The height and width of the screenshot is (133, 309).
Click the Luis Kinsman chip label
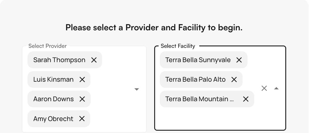click(x=54, y=80)
